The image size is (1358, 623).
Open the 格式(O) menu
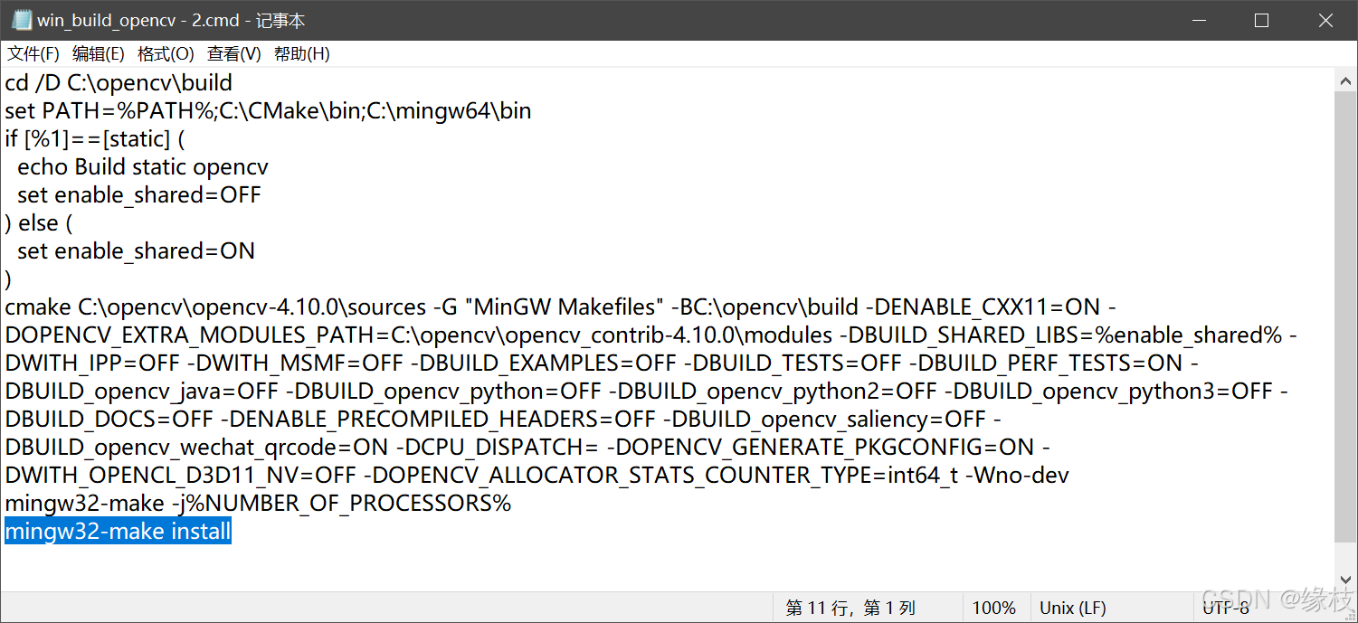165,53
